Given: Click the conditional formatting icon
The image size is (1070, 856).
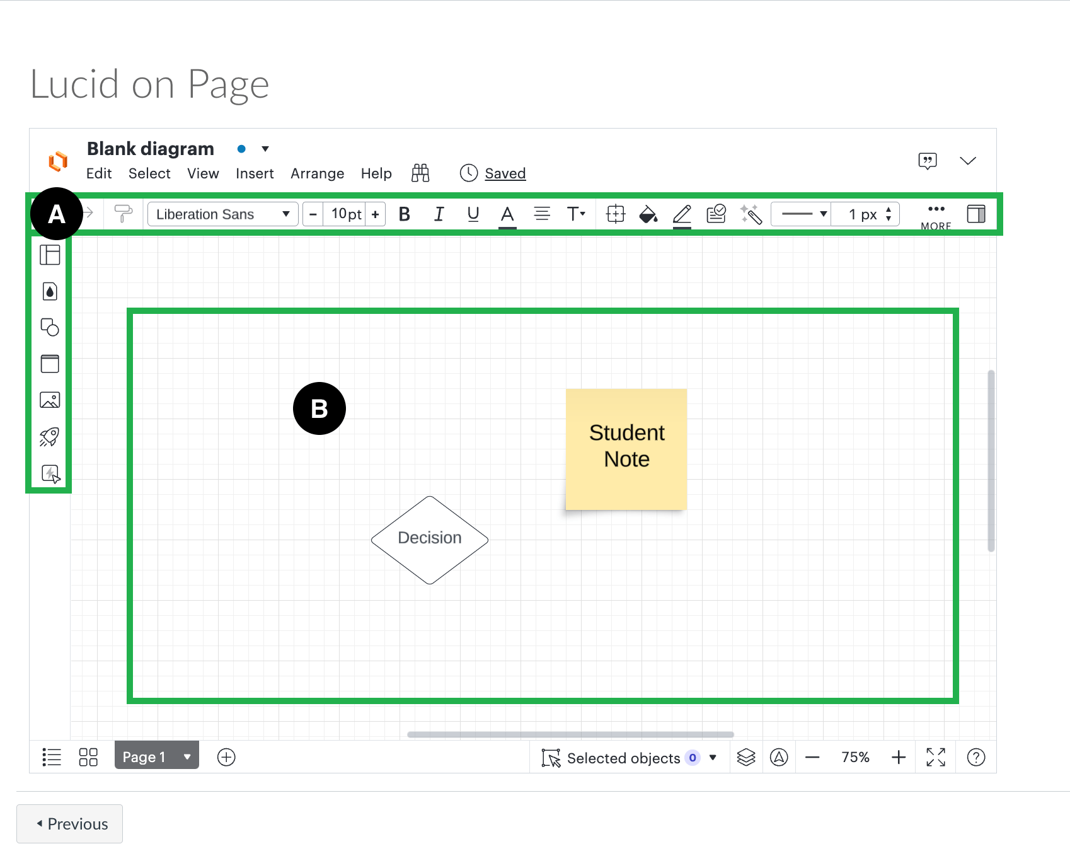Looking at the screenshot, I should tap(716, 214).
